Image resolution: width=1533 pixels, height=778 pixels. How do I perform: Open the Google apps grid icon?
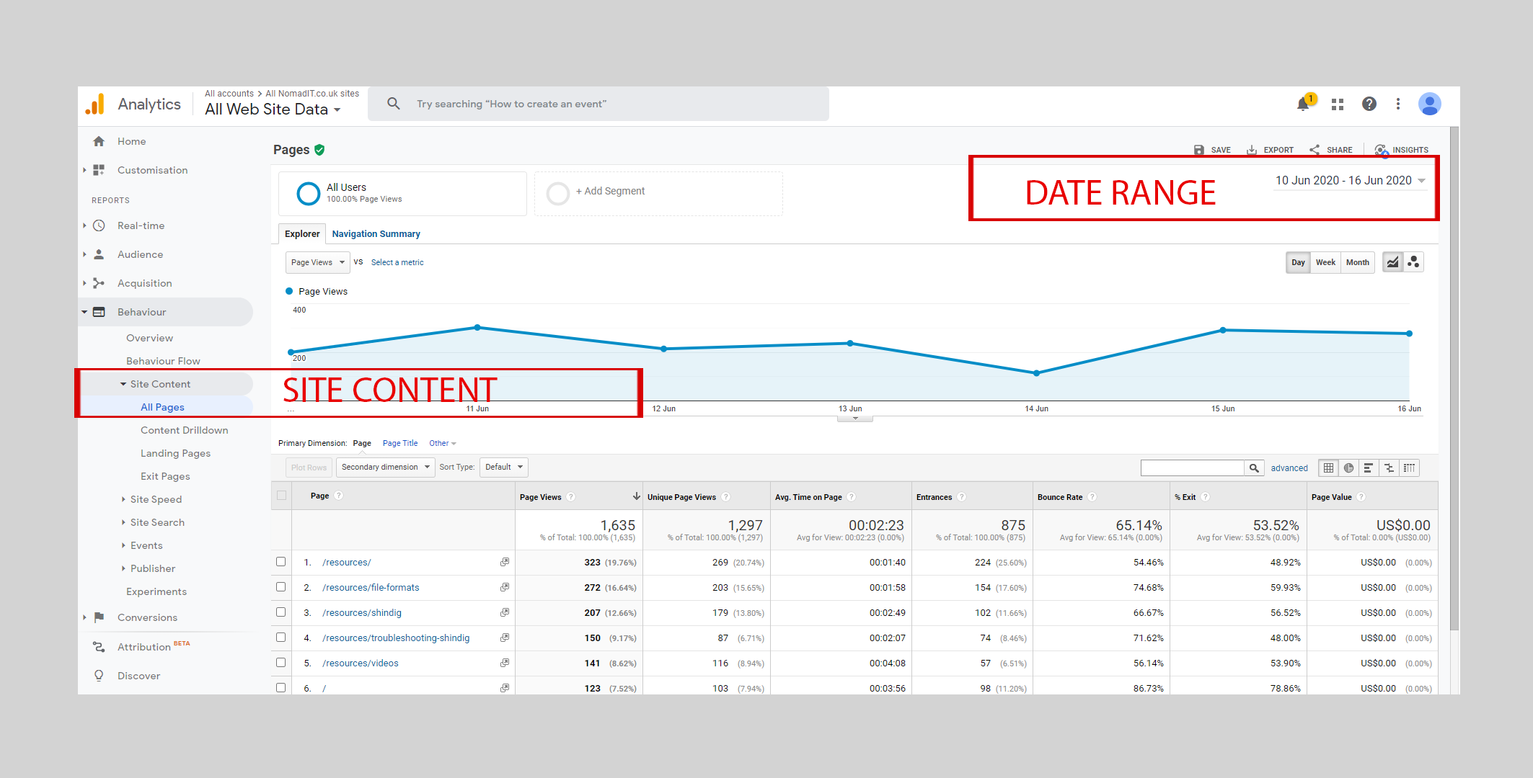(1338, 104)
